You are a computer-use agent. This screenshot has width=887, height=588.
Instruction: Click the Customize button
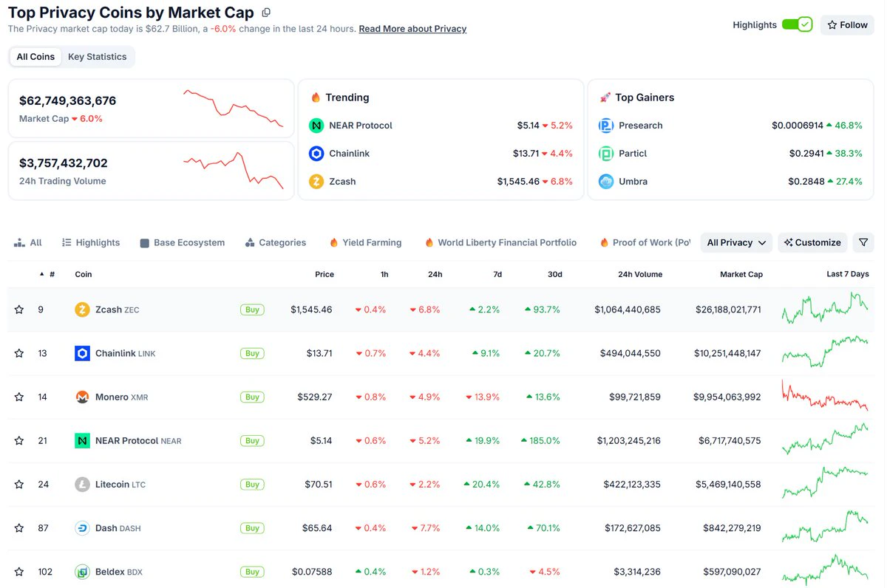(x=812, y=242)
